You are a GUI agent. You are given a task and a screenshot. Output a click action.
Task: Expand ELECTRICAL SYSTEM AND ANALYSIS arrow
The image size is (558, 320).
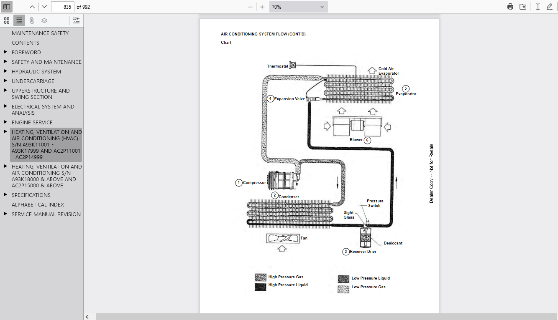pos(5,106)
